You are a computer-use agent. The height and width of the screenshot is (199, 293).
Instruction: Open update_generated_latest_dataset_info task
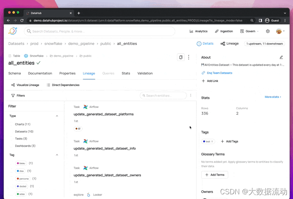[105, 149]
